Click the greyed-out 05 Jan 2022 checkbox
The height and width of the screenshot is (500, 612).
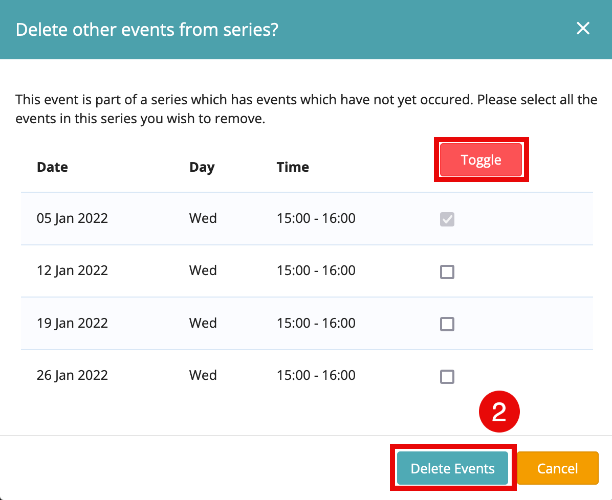[x=447, y=219]
